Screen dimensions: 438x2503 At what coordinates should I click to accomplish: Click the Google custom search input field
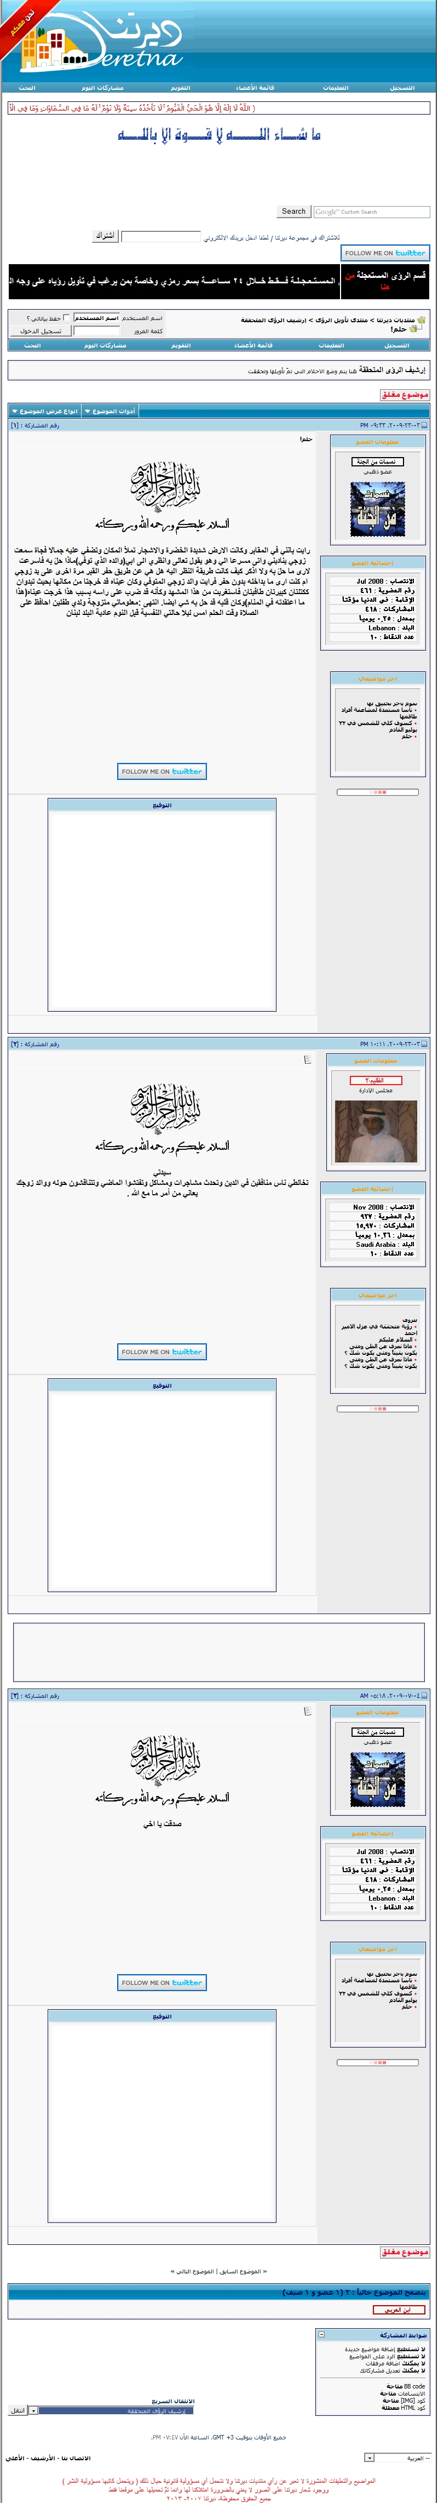(x=370, y=212)
